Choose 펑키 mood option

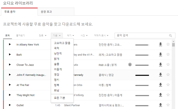coord(62,80)
